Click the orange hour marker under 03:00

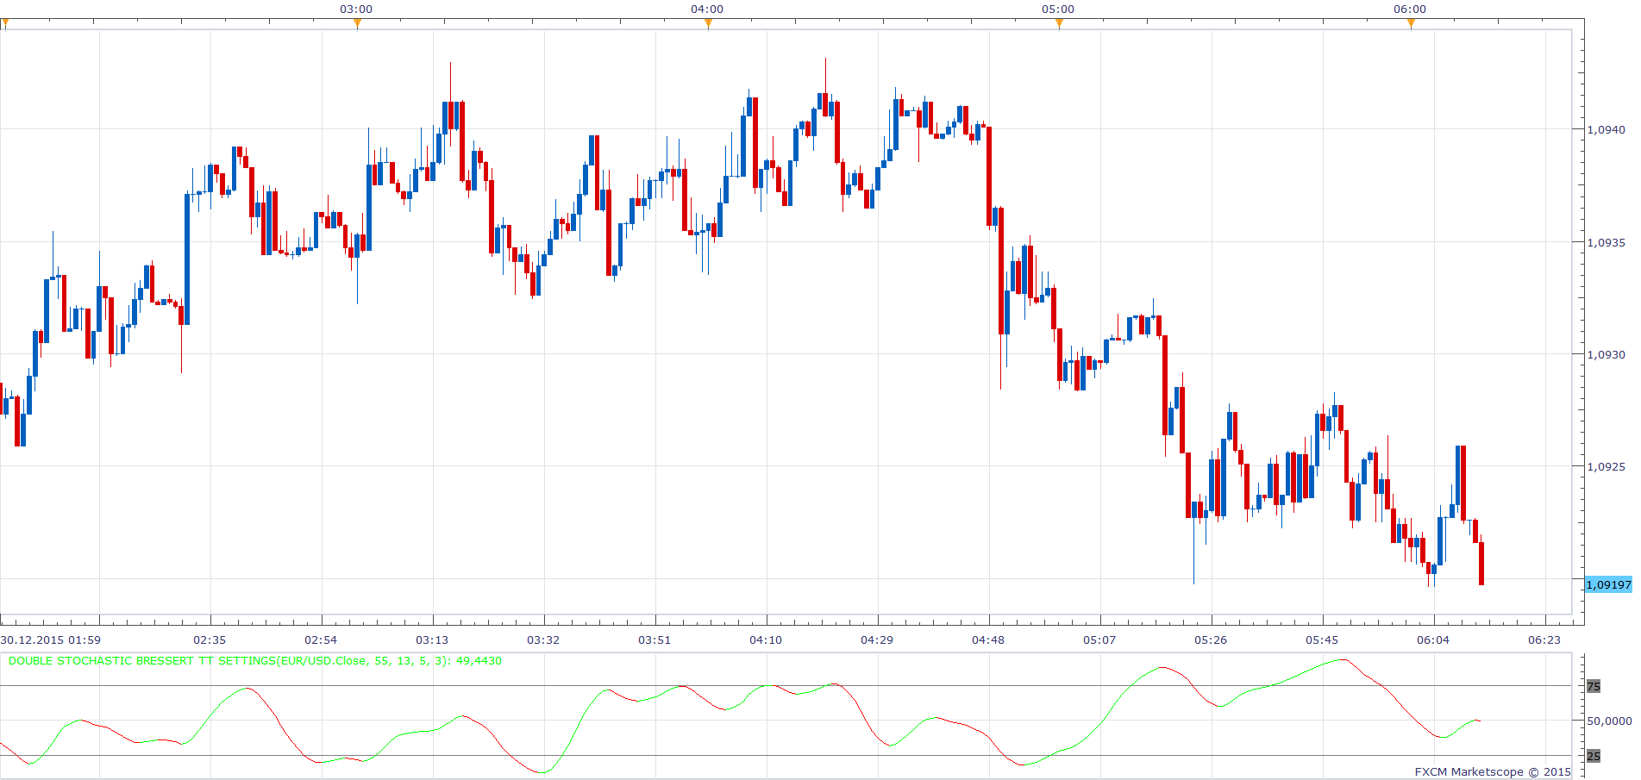tap(357, 24)
